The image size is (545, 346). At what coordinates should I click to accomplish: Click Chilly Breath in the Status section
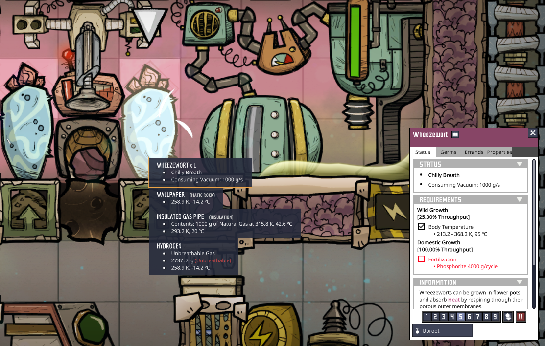pos(444,175)
